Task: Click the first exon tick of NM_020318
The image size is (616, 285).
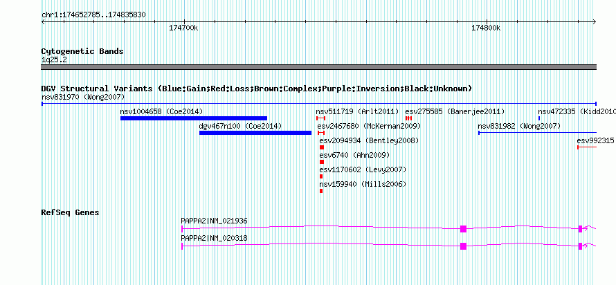Action: point(182,246)
